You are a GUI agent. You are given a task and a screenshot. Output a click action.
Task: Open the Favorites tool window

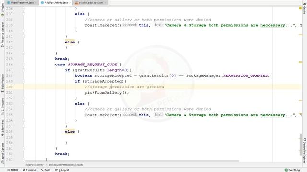pos(2,128)
